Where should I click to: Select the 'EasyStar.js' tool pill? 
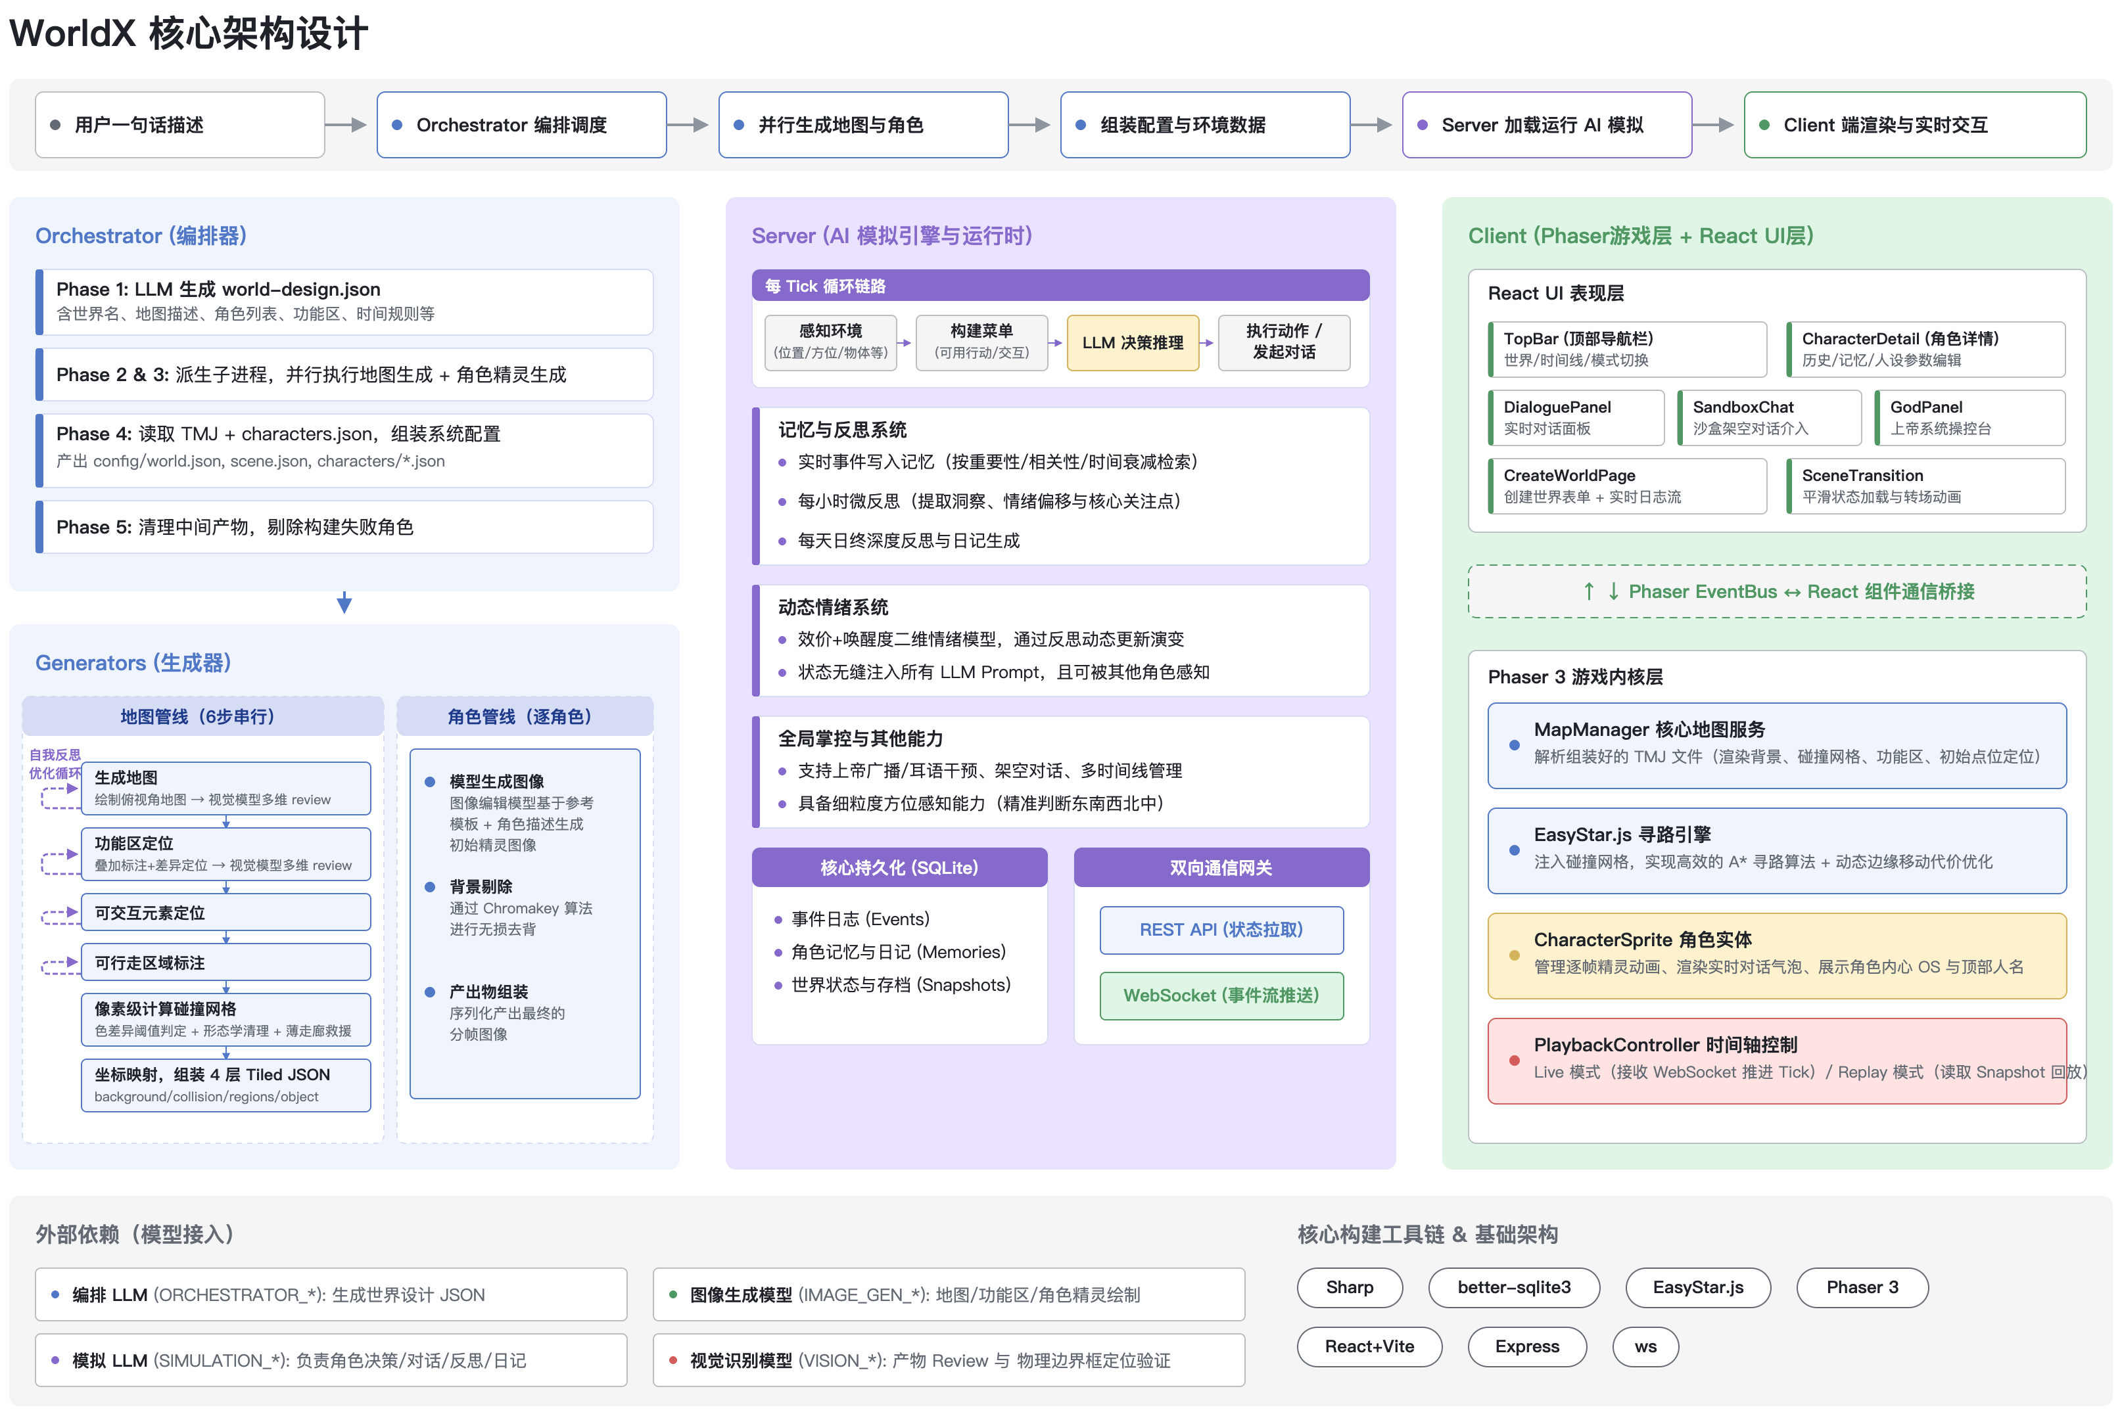1697,1287
